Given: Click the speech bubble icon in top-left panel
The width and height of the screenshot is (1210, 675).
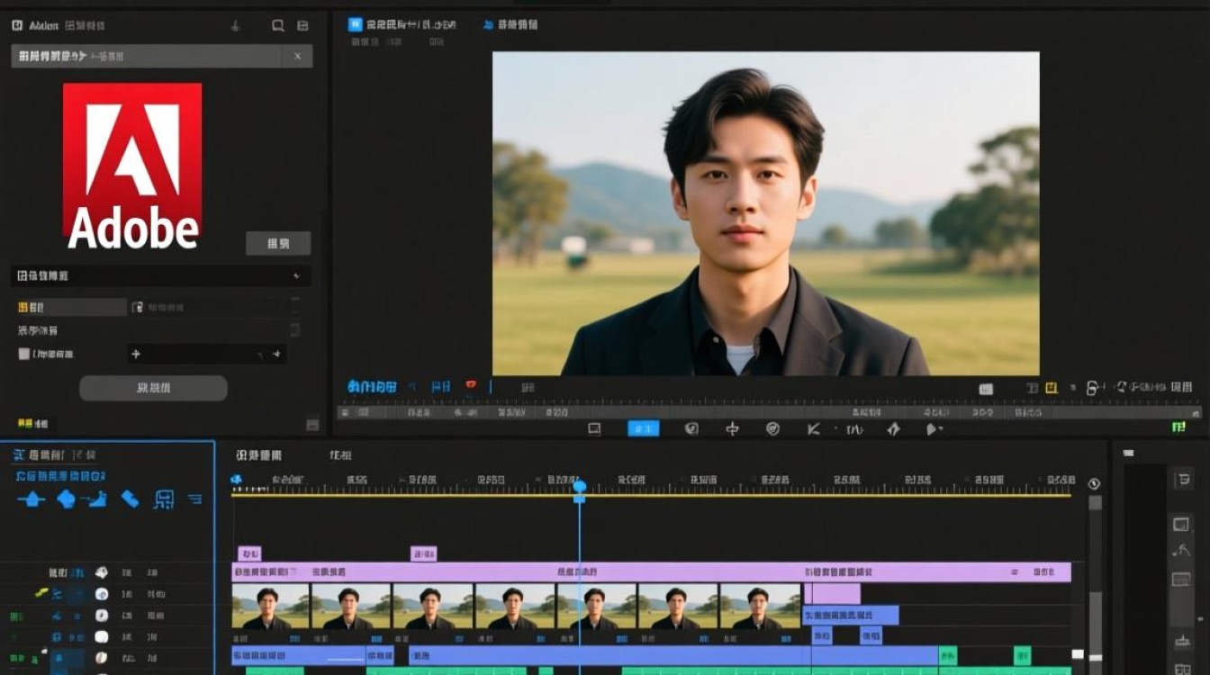Looking at the screenshot, I should 278,25.
